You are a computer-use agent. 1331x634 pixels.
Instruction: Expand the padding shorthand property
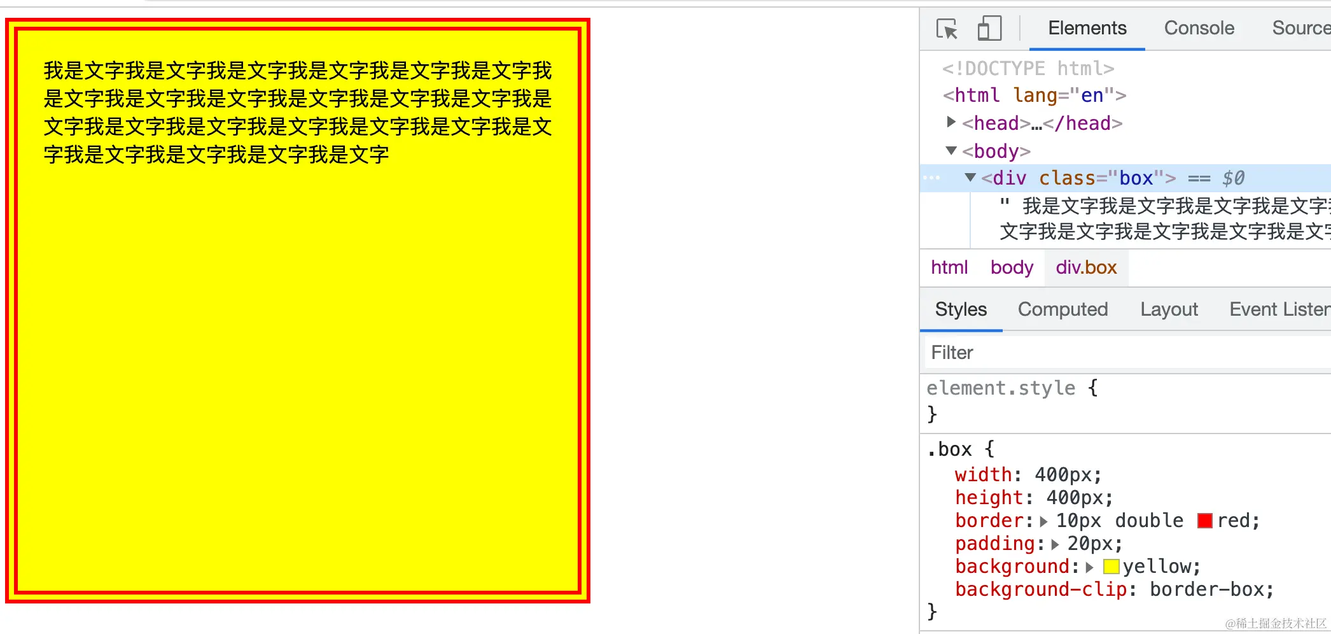point(1055,544)
